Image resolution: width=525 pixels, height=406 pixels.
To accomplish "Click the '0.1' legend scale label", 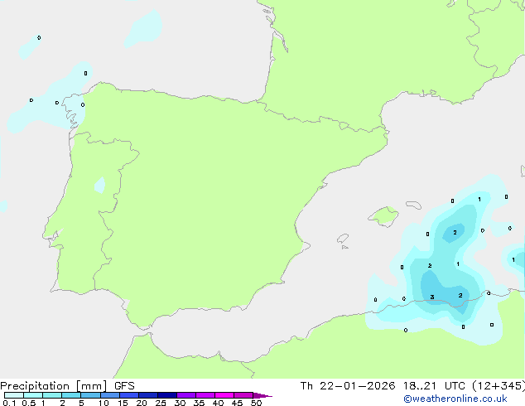I will point(9,403).
